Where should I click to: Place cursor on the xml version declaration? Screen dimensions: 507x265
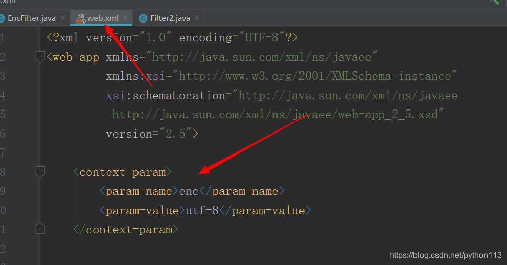pyautogui.click(x=172, y=38)
